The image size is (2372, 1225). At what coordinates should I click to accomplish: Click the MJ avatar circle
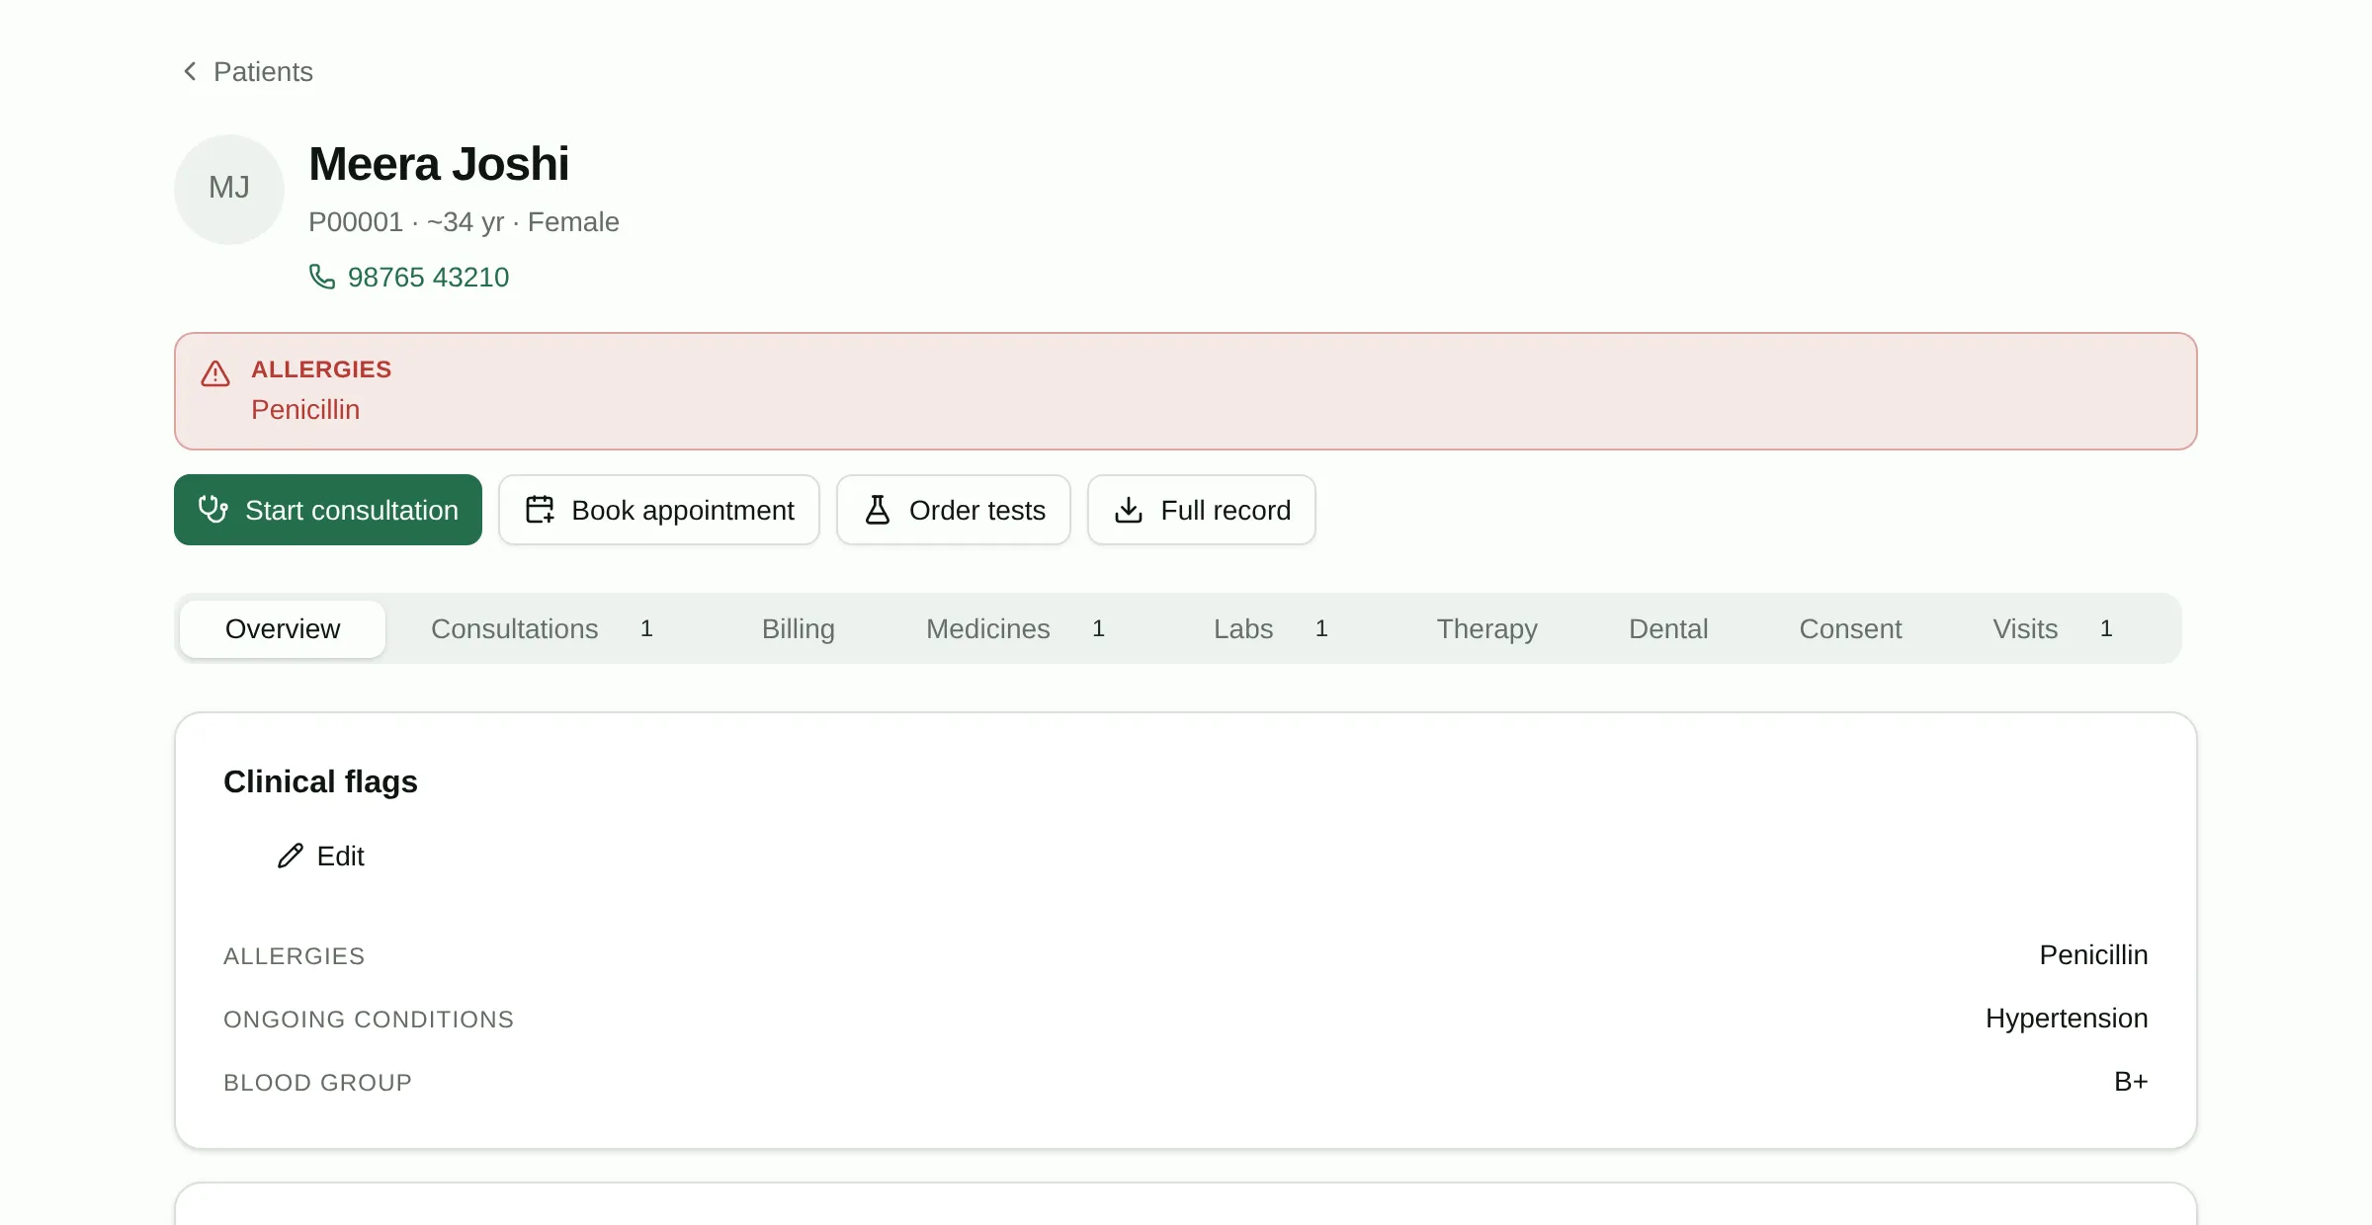coord(229,190)
